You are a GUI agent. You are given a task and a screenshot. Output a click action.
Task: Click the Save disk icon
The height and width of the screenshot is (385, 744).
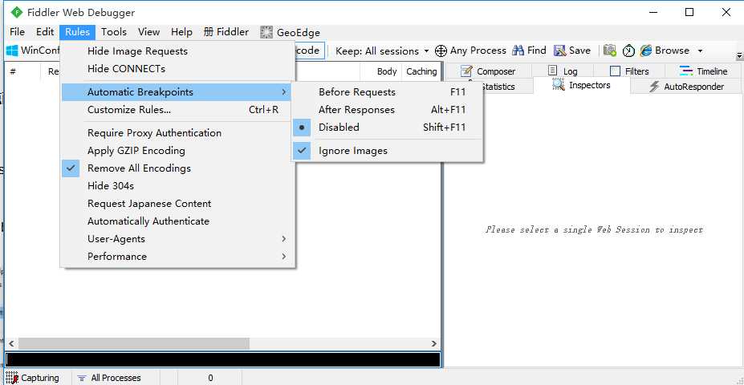pyautogui.click(x=560, y=51)
